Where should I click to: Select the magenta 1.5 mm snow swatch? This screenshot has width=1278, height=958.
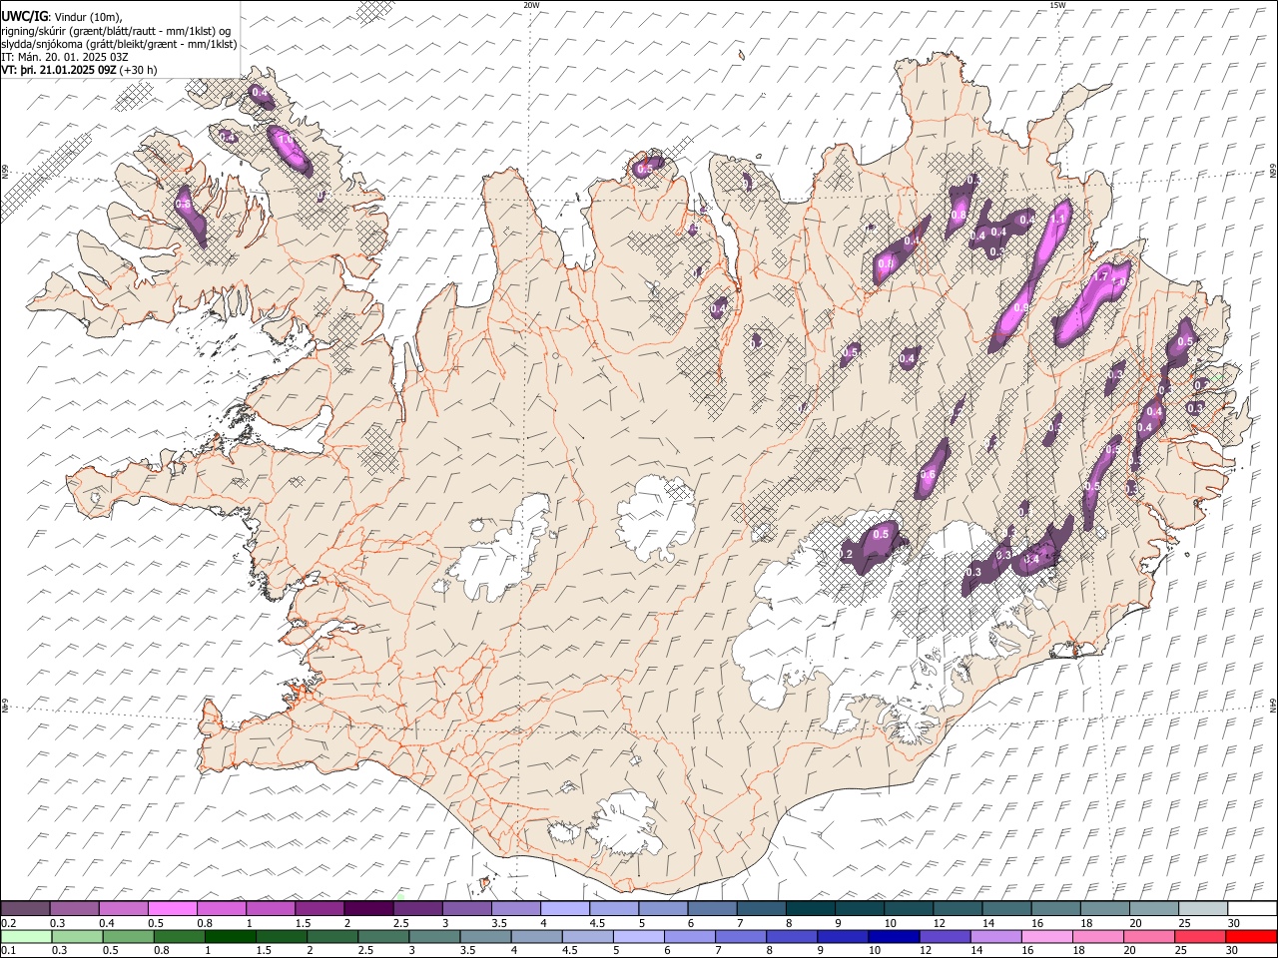click(x=319, y=908)
